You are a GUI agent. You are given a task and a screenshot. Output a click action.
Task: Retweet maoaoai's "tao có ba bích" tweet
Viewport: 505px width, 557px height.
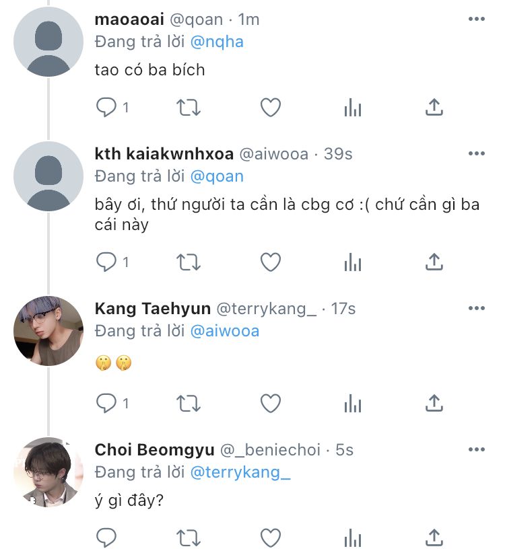tap(188, 107)
